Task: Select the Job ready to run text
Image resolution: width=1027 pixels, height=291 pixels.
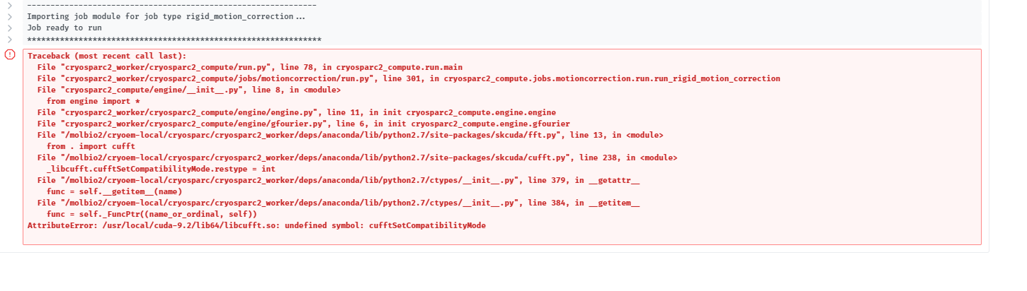Action: coord(64,28)
